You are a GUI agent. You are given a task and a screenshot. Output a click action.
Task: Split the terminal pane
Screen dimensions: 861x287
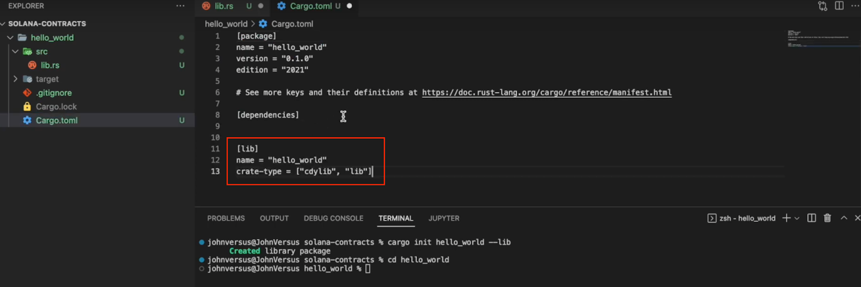pos(811,218)
